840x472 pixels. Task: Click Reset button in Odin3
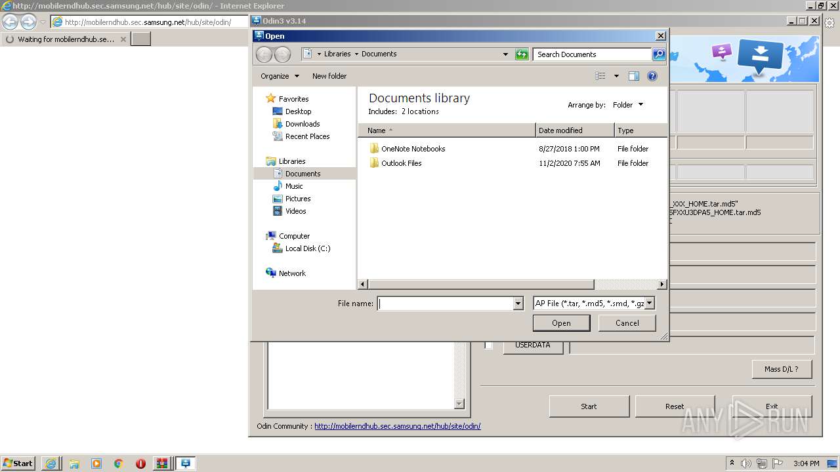675,406
